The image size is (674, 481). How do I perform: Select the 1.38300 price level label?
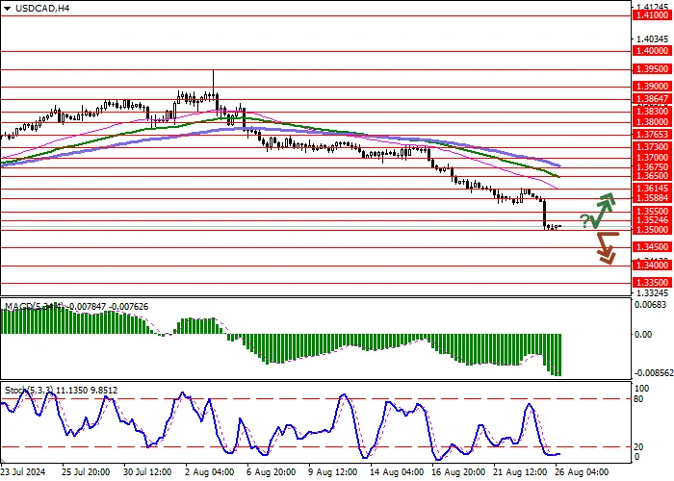[x=652, y=112]
